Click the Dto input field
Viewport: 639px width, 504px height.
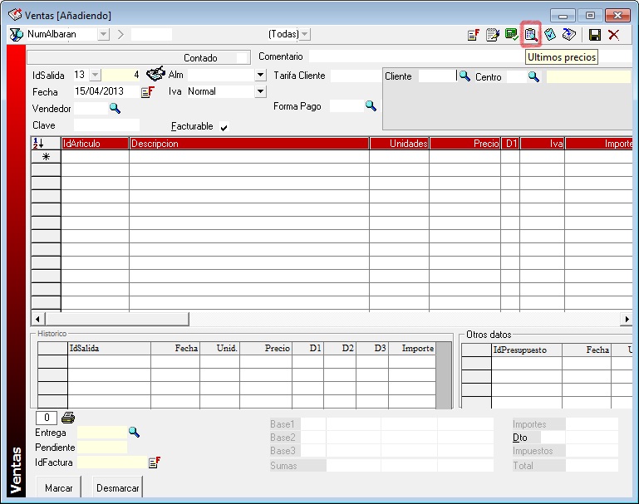553,438
